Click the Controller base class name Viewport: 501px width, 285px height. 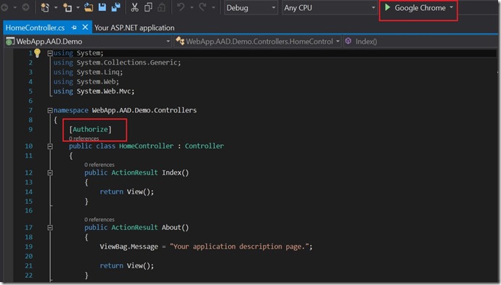click(x=204, y=146)
